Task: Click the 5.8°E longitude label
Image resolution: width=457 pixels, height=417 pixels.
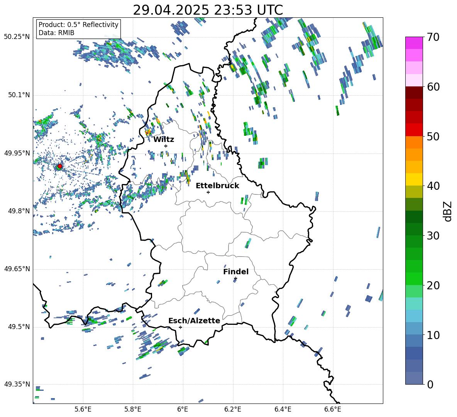Action: click(133, 409)
